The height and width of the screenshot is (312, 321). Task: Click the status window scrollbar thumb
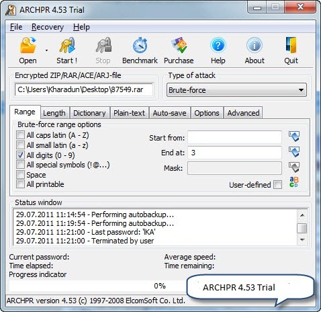pos(302,228)
